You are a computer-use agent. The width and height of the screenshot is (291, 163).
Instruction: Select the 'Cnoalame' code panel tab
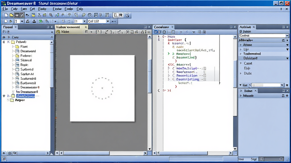(161, 27)
